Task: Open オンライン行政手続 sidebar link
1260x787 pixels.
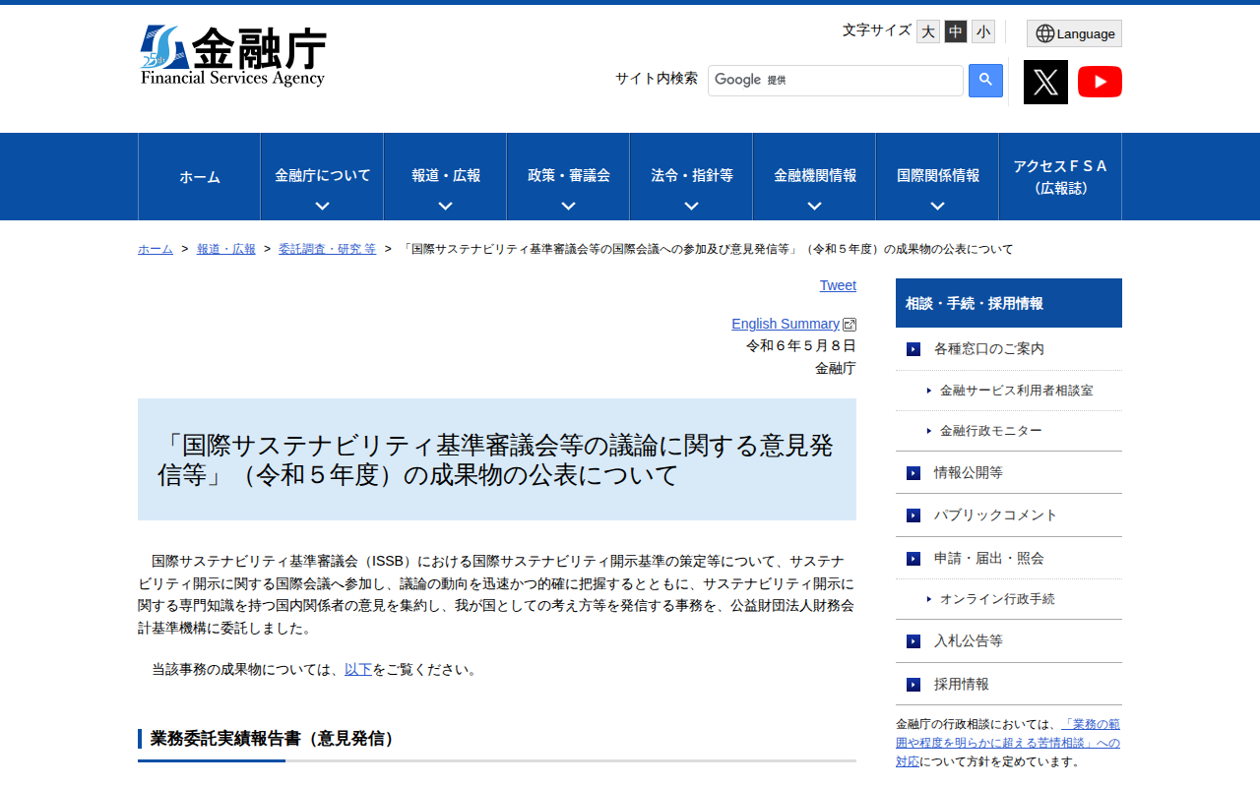Action: pyautogui.click(x=997, y=598)
